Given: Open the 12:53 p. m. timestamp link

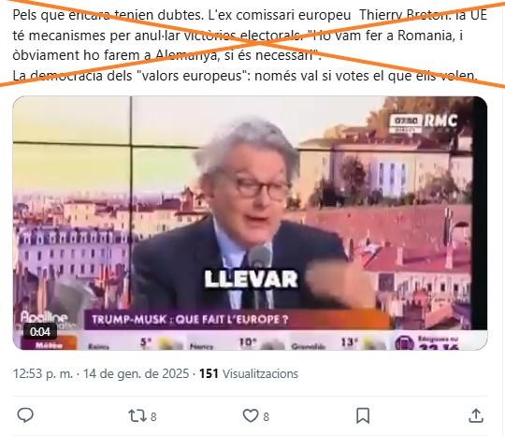Looking at the screenshot, I should 42,374.
